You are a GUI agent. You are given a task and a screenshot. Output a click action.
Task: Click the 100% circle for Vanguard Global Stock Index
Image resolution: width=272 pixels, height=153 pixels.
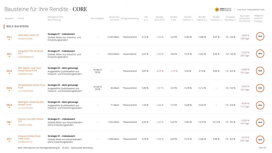click(x=260, y=139)
